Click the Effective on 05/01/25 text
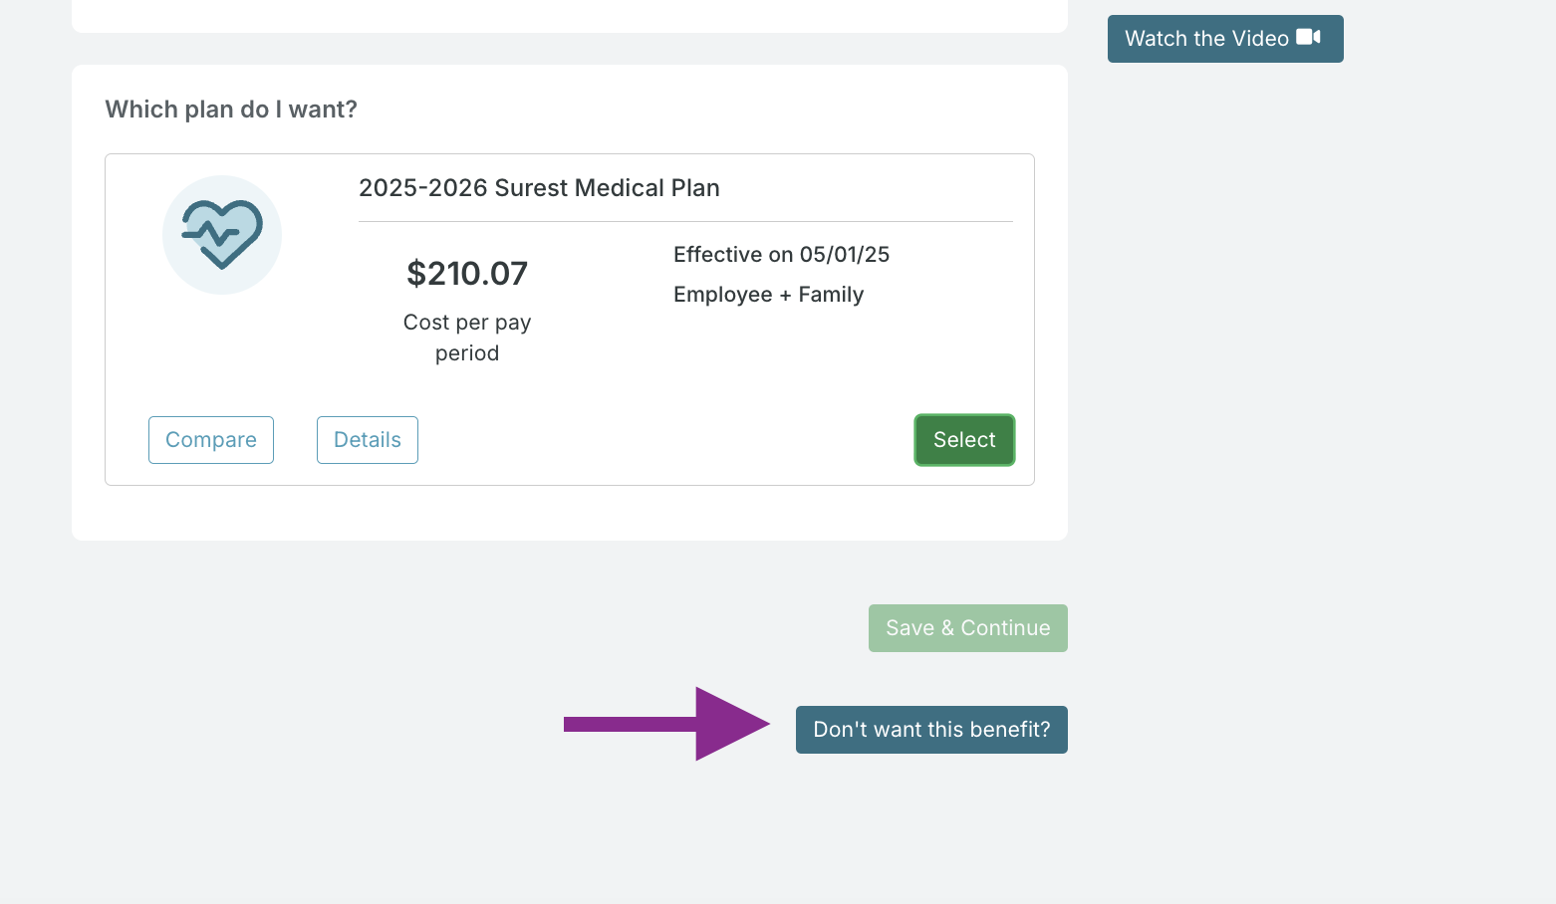This screenshot has height=904, width=1556. tap(781, 255)
